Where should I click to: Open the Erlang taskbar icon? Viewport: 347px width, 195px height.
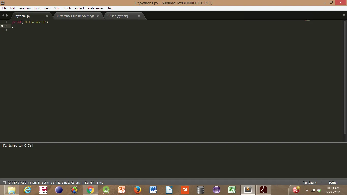(43, 190)
